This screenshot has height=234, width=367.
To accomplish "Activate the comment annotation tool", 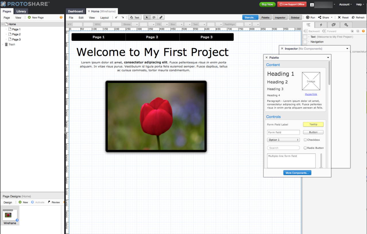I will click(x=154, y=17).
